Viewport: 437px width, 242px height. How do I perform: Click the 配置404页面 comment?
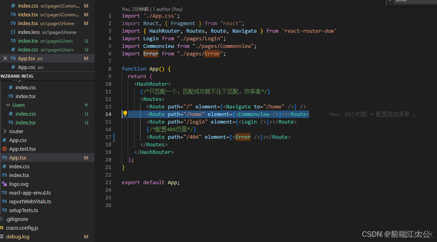[x=171, y=129]
